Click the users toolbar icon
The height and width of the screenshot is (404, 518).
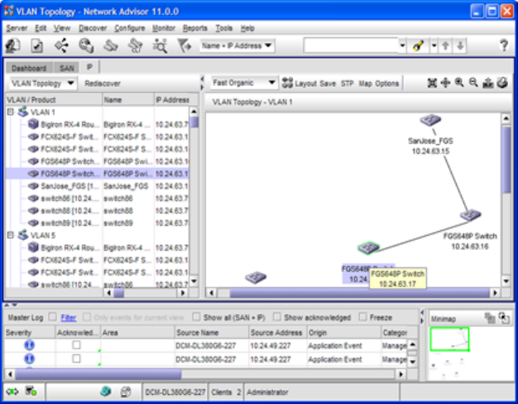coord(13,46)
